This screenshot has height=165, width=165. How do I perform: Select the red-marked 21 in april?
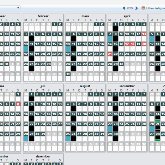[x=110, y=54]
